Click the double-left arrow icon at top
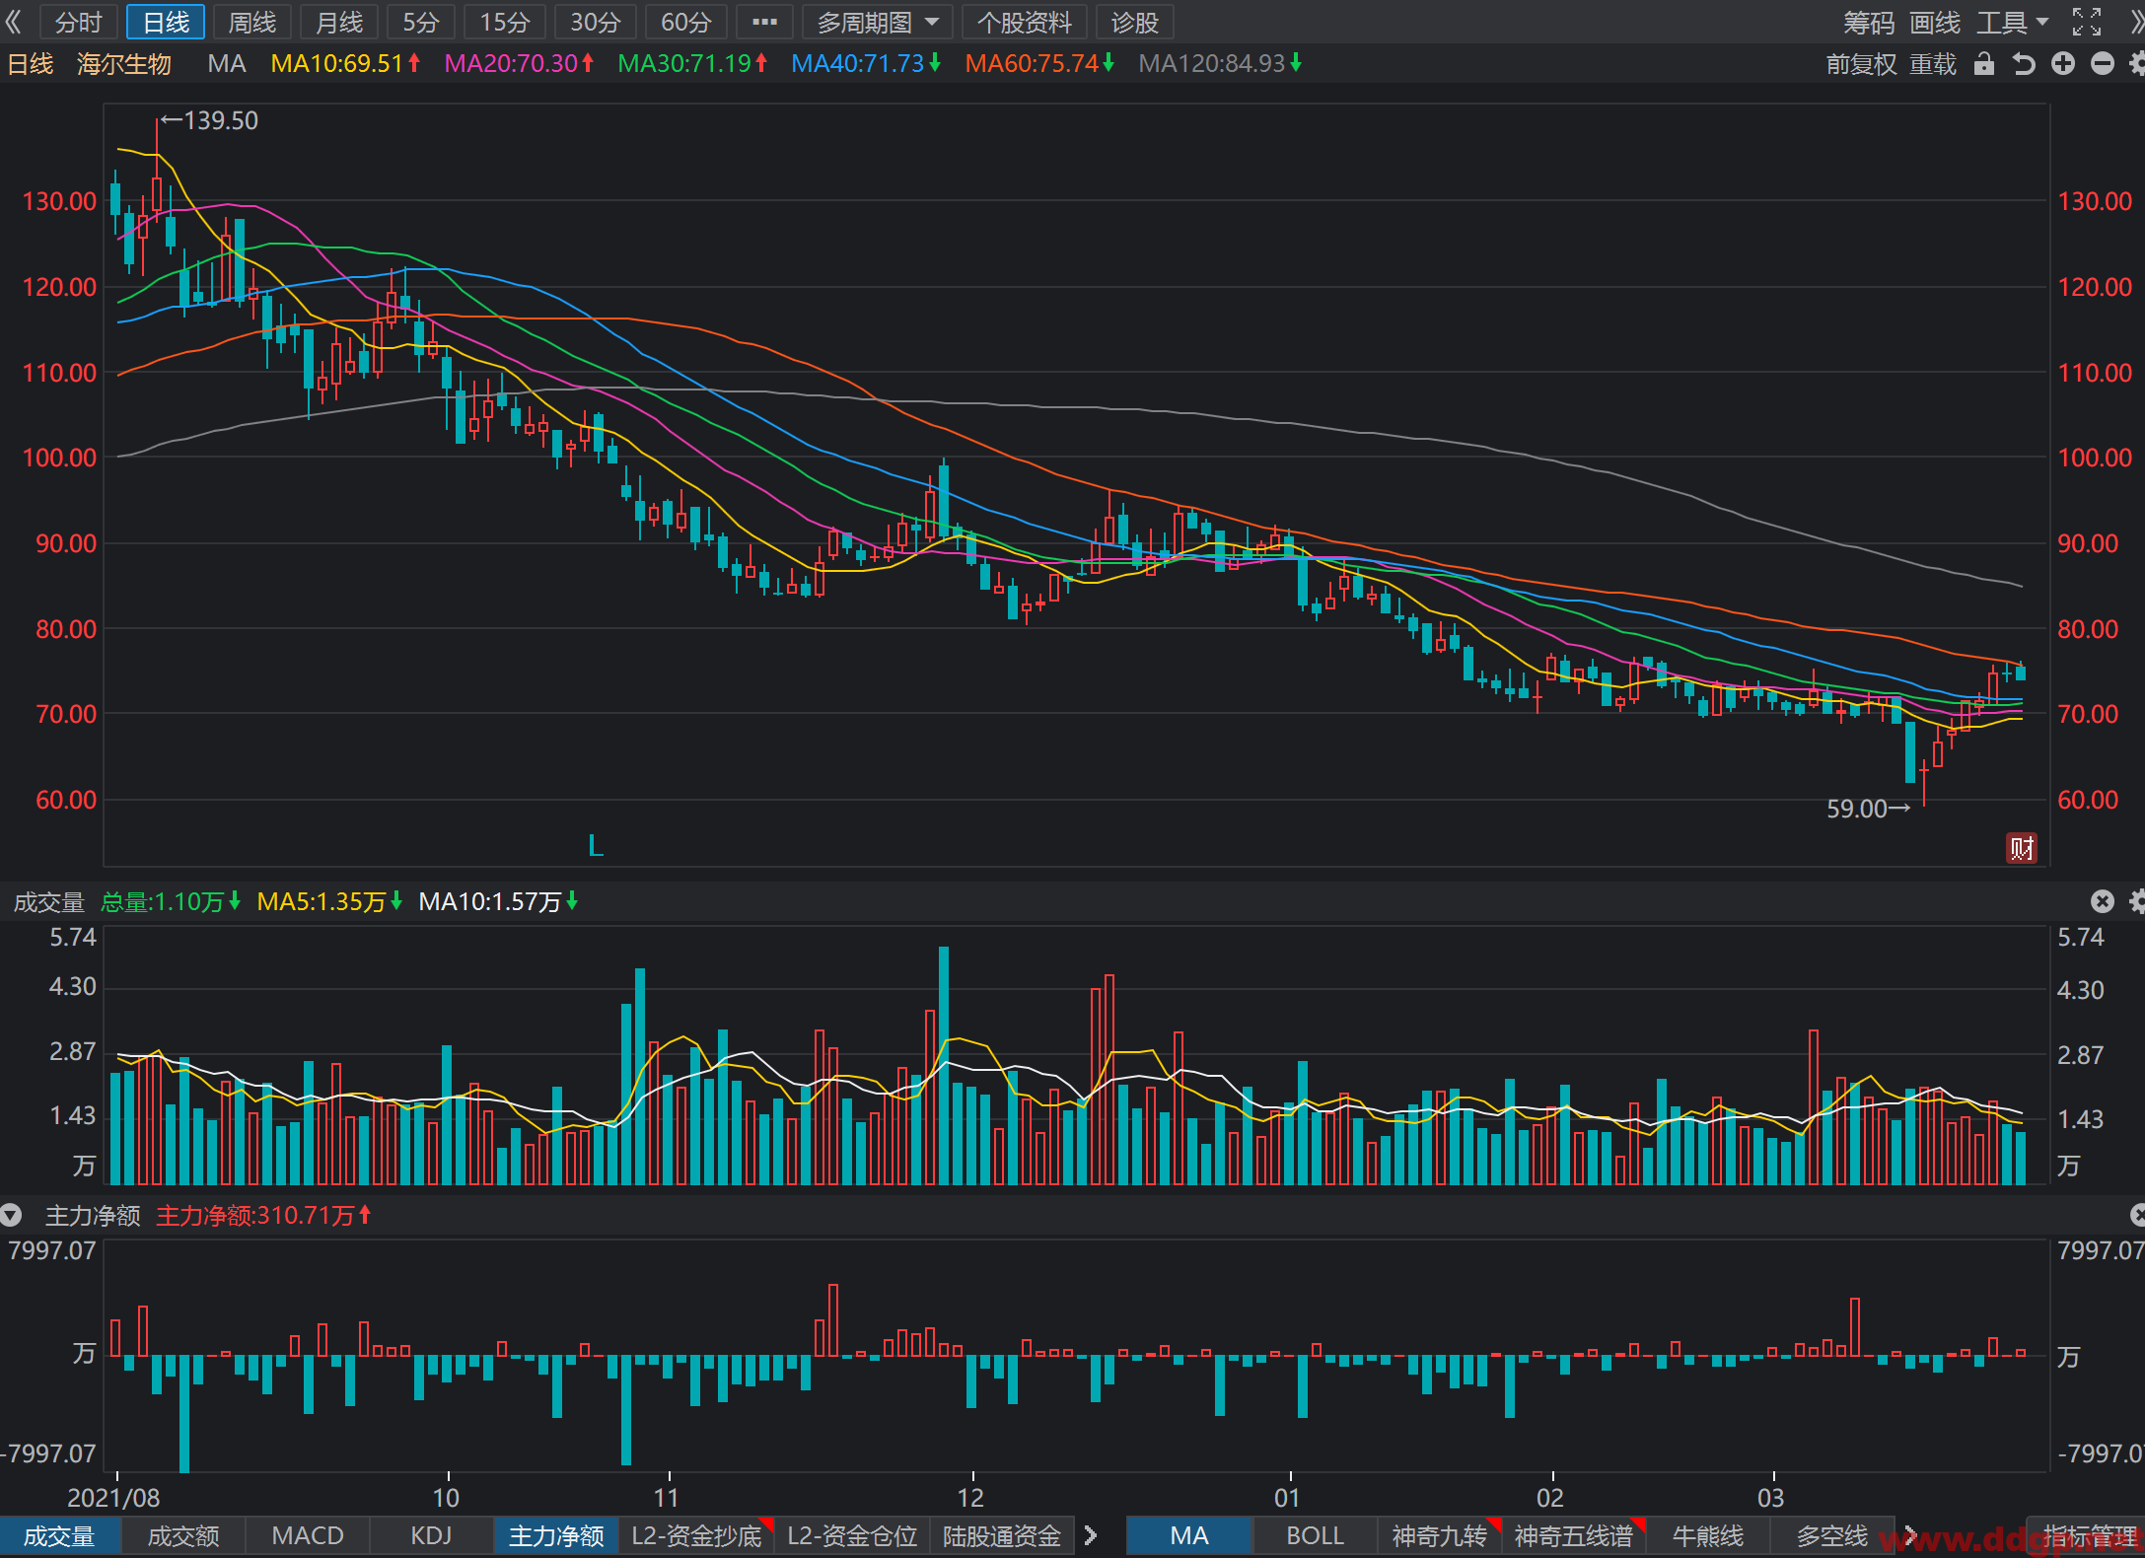The image size is (2145, 1558). tap(14, 22)
